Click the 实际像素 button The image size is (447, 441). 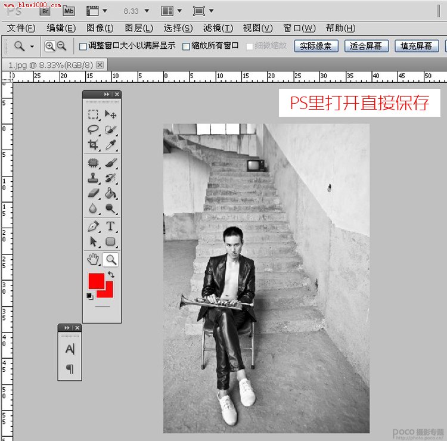pos(316,46)
